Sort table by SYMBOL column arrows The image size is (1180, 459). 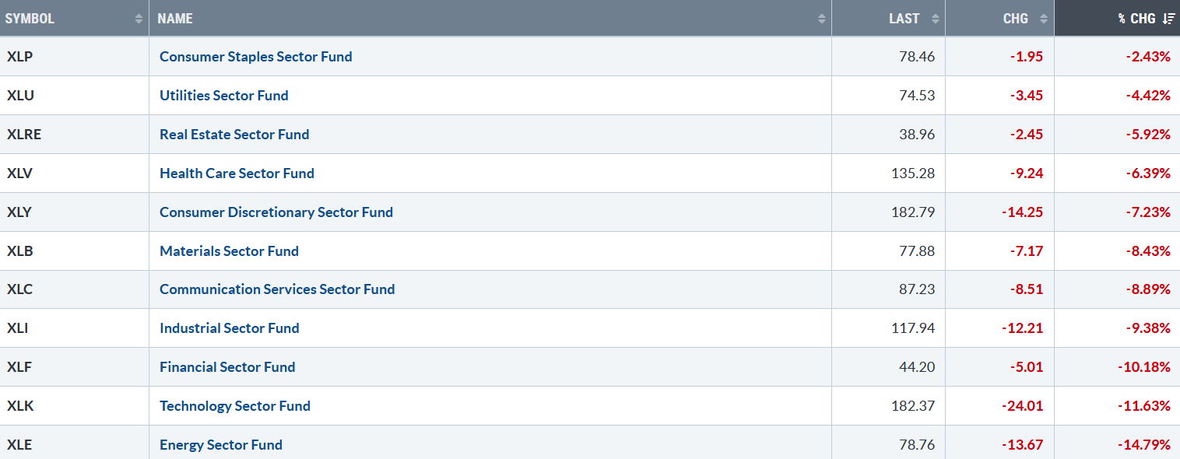(139, 19)
